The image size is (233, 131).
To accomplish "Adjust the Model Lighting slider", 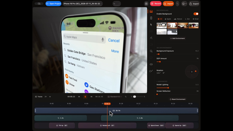I will tap(177, 88).
